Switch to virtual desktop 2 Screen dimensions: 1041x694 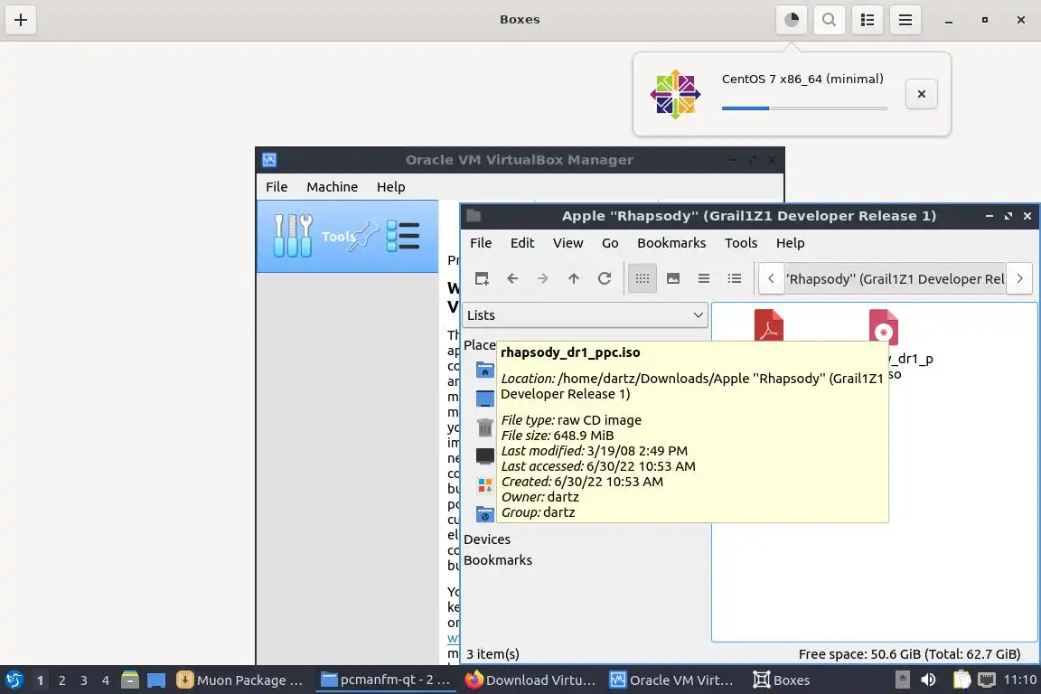[x=61, y=680]
